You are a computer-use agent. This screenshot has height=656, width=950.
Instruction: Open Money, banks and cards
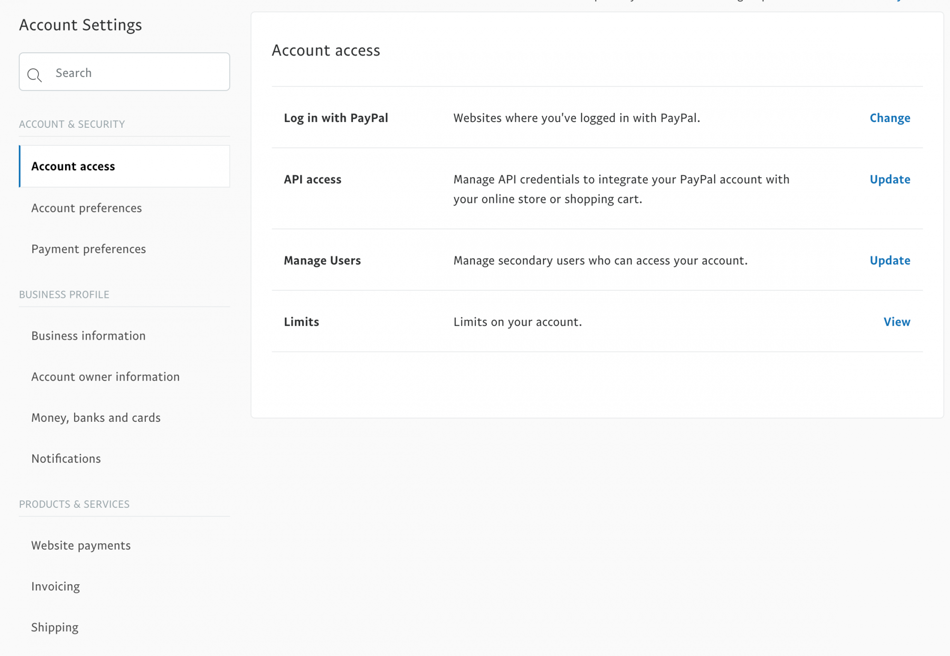tap(96, 418)
